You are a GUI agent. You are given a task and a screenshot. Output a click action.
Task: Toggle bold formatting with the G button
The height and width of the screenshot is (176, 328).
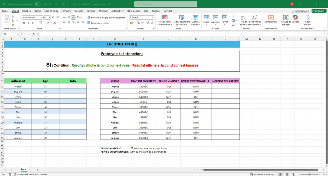click(24, 23)
